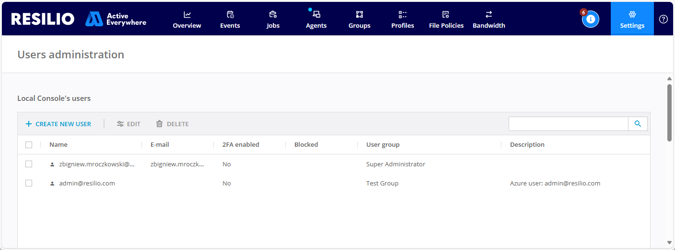Open the Overview dashboard
The height and width of the screenshot is (250, 675).
point(187,20)
